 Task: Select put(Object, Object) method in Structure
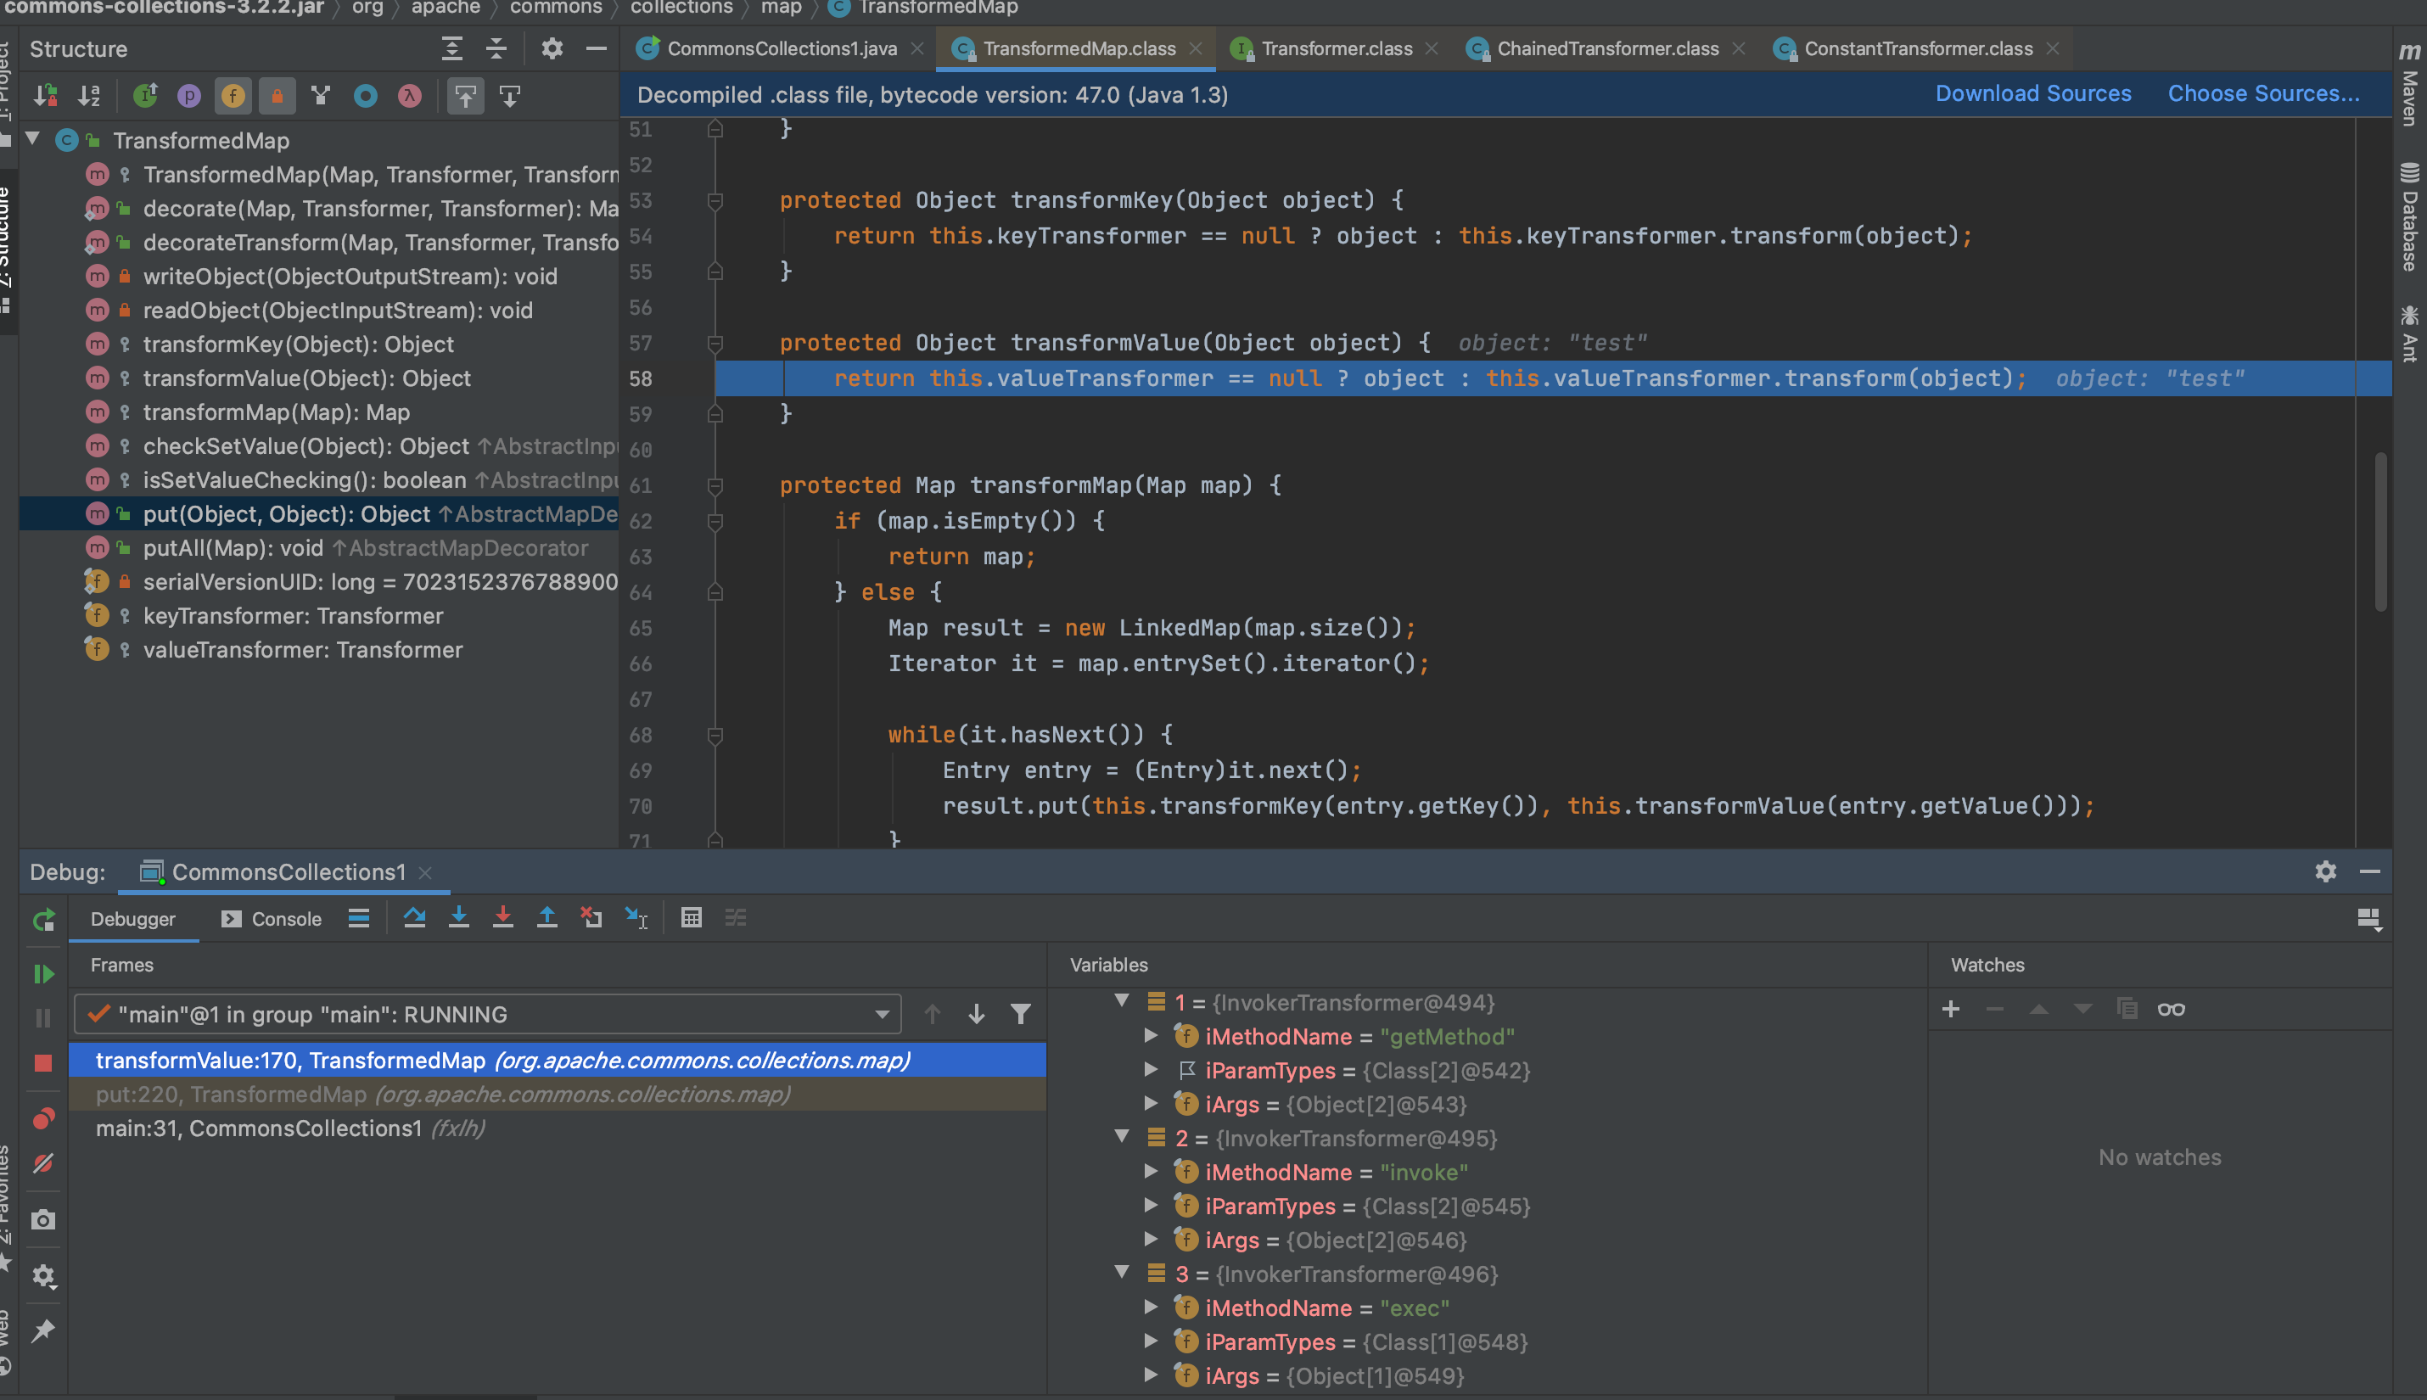tap(318, 514)
